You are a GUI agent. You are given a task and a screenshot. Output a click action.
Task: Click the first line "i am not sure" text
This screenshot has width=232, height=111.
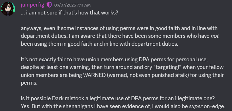click(x=41, y=13)
